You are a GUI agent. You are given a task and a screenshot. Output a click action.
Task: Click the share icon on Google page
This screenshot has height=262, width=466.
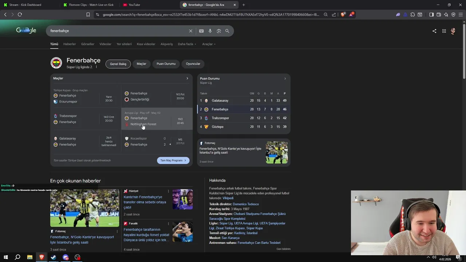(434, 31)
